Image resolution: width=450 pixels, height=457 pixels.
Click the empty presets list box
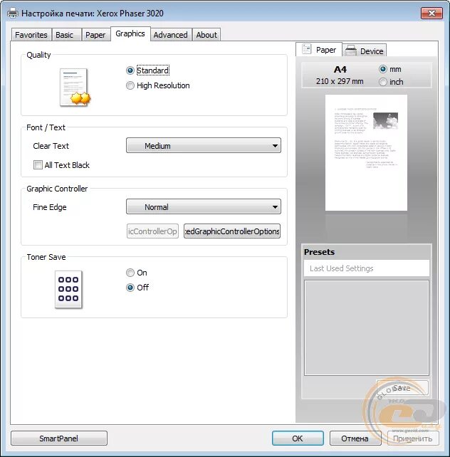pos(367,328)
